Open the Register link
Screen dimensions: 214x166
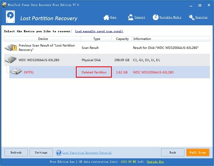pyautogui.click(x=202, y=17)
